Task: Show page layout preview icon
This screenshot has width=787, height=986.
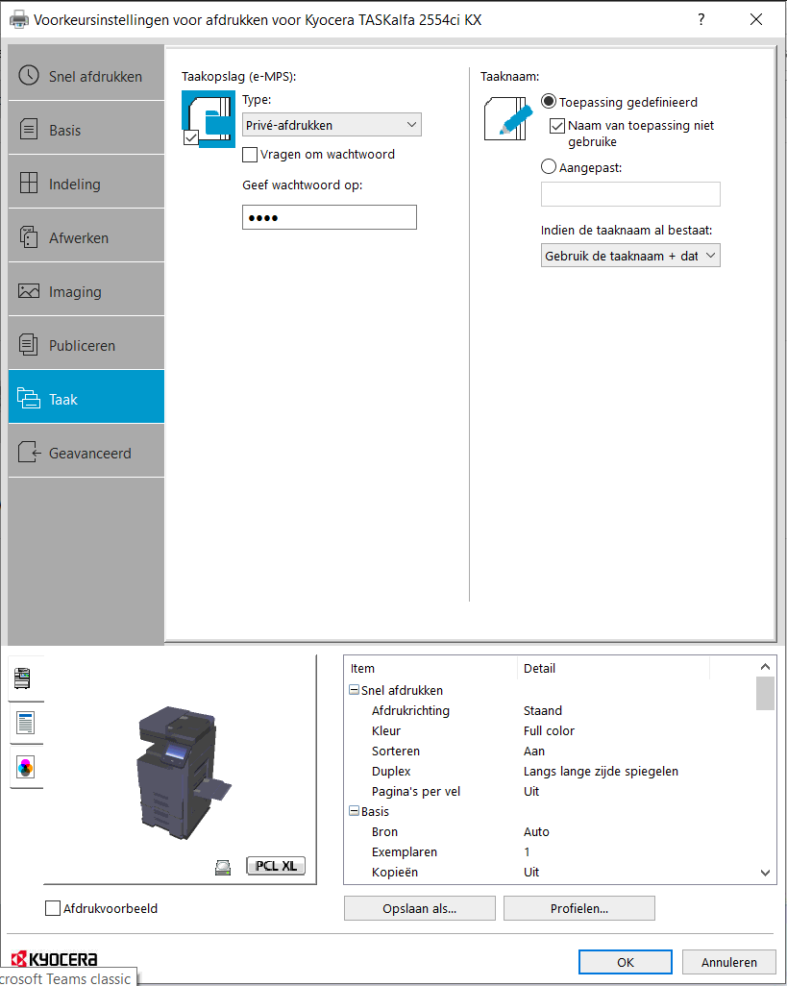Action: [25, 723]
